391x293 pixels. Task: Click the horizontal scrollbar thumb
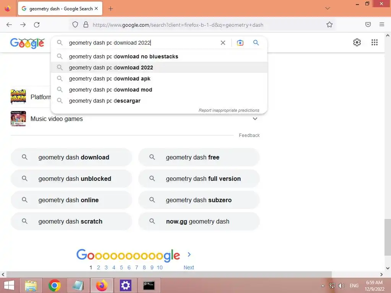(169, 274)
